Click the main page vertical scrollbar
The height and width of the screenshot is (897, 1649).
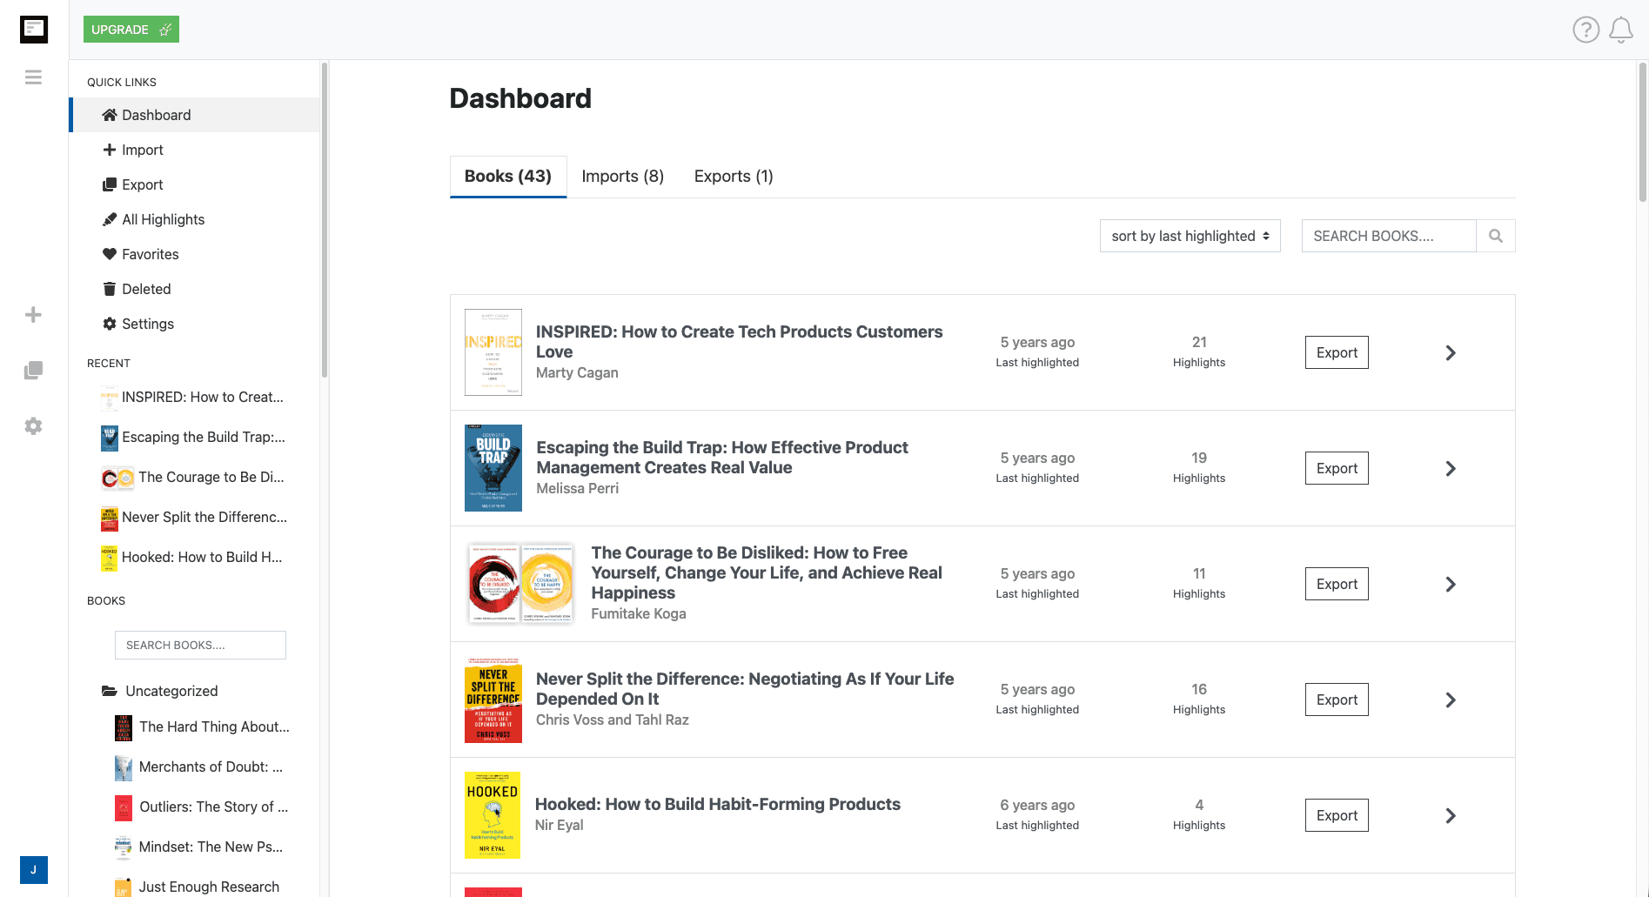click(1643, 131)
